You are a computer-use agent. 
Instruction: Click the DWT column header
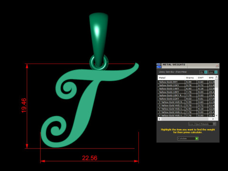coord(202,77)
